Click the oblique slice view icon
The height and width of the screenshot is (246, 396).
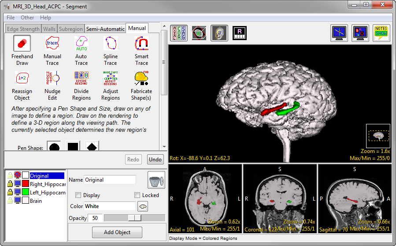(199, 33)
